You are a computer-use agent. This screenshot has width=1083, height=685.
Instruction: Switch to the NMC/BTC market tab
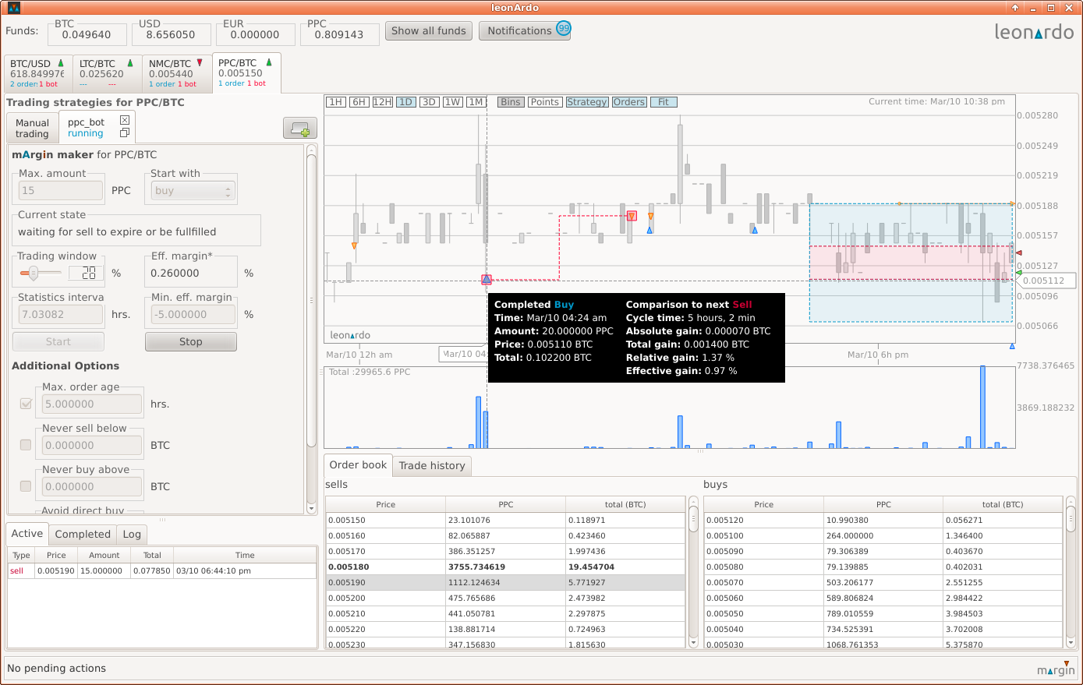(x=177, y=73)
